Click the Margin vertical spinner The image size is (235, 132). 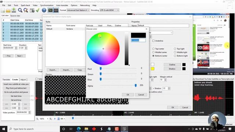coord(166,80)
